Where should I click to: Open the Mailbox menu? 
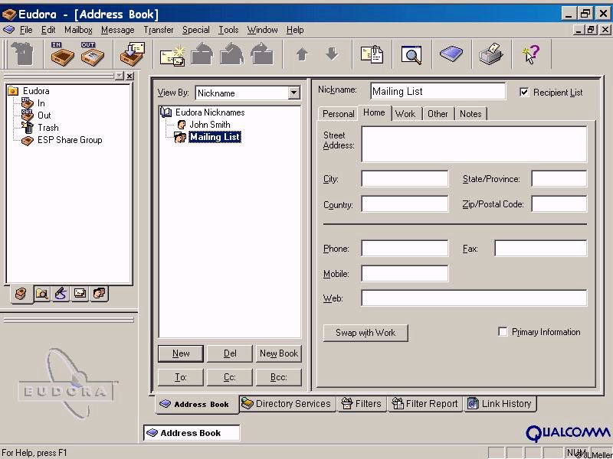pos(78,30)
